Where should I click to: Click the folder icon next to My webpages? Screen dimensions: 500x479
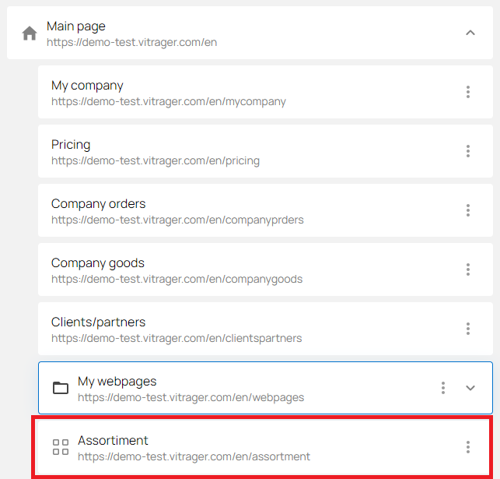(x=61, y=388)
